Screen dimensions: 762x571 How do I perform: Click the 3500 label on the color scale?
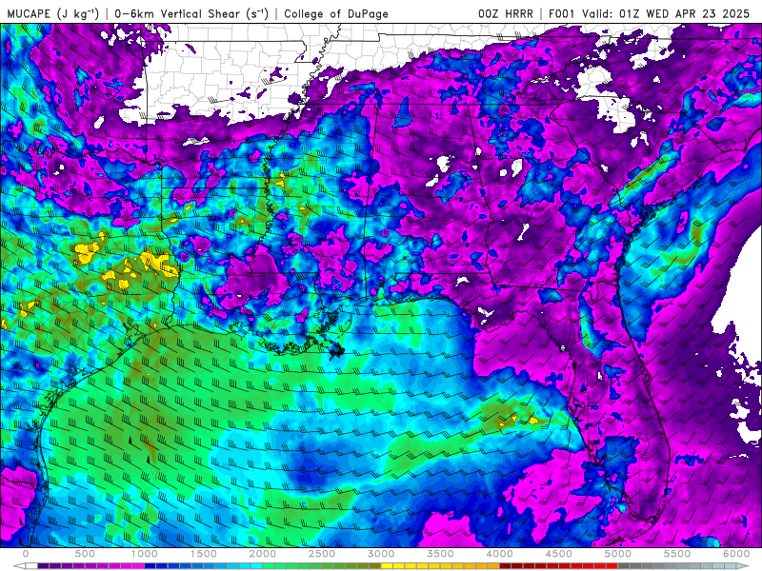(441, 554)
